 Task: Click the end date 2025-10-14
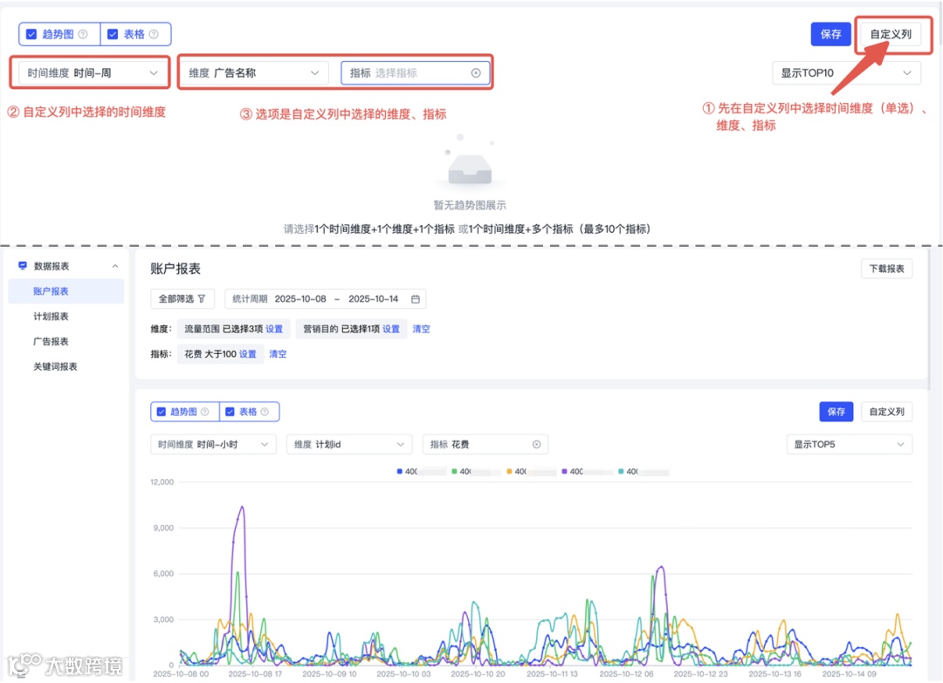pyautogui.click(x=374, y=298)
